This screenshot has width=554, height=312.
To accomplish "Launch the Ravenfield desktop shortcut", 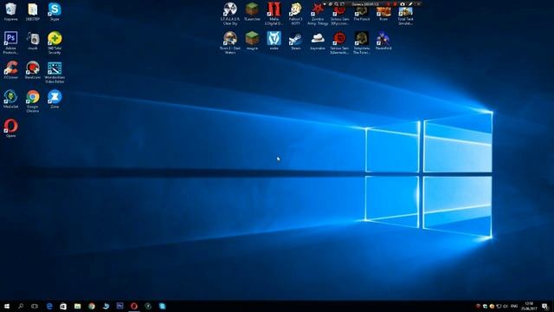I will point(383,41).
